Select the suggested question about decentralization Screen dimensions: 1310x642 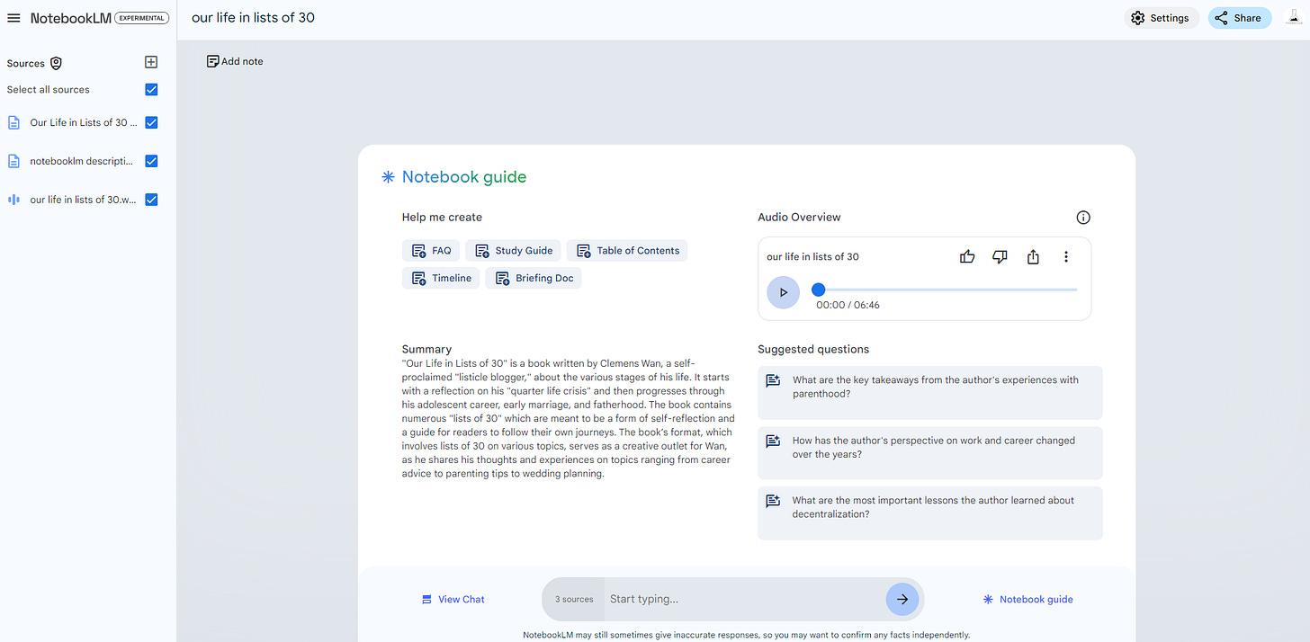click(x=930, y=513)
